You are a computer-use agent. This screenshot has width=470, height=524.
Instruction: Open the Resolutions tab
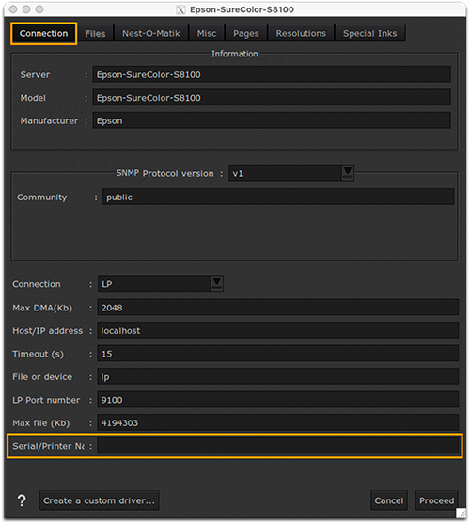(301, 34)
